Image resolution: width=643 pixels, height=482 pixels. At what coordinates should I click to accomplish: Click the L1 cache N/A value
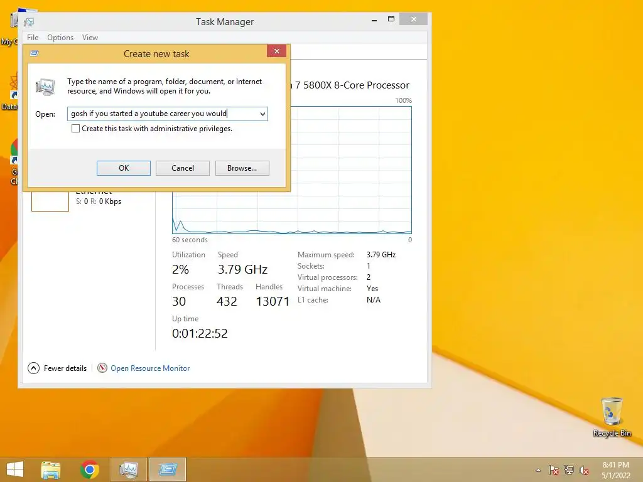pos(374,300)
